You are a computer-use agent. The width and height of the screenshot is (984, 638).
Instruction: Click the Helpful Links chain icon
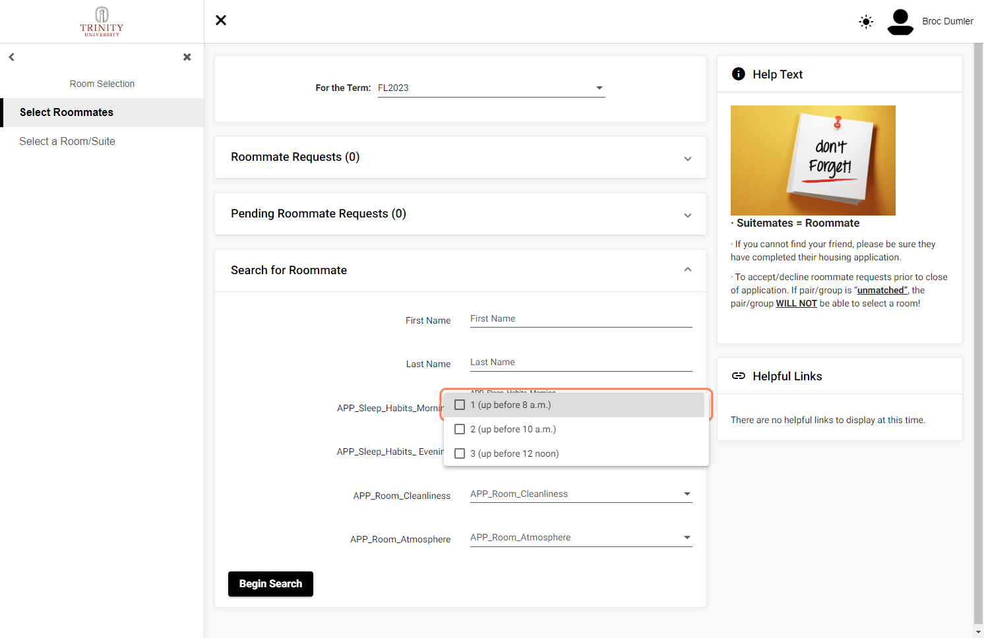[739, 376]
